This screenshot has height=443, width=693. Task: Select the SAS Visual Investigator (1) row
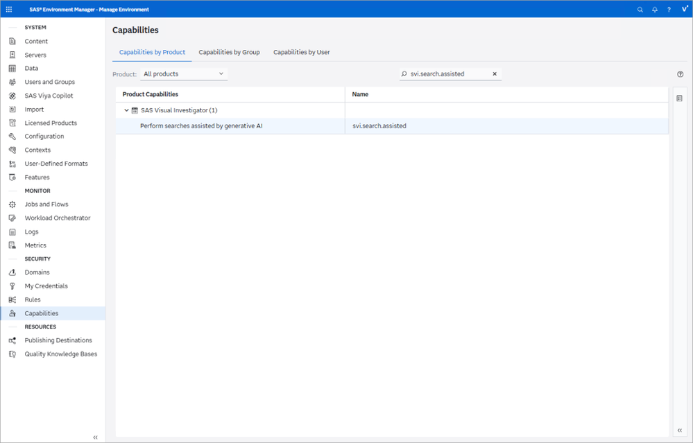coord(391,110)
